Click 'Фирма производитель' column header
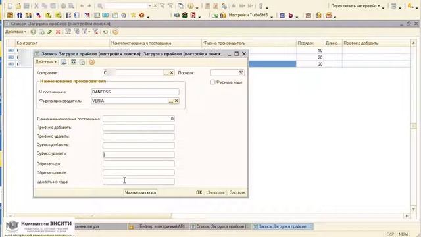 tap(249, 43)
